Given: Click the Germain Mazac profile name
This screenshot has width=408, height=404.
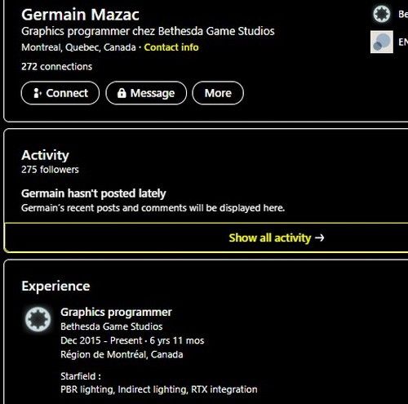Looking at the screenshot, I should [x=81, y=15].
